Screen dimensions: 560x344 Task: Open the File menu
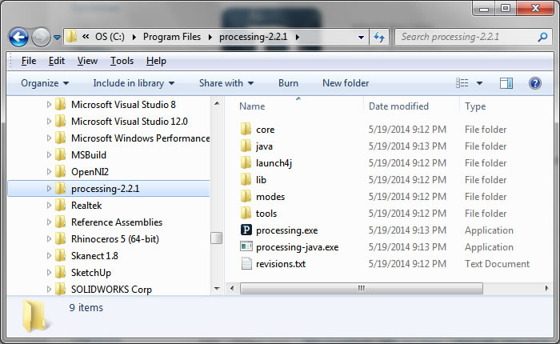[x=29, y=61]
